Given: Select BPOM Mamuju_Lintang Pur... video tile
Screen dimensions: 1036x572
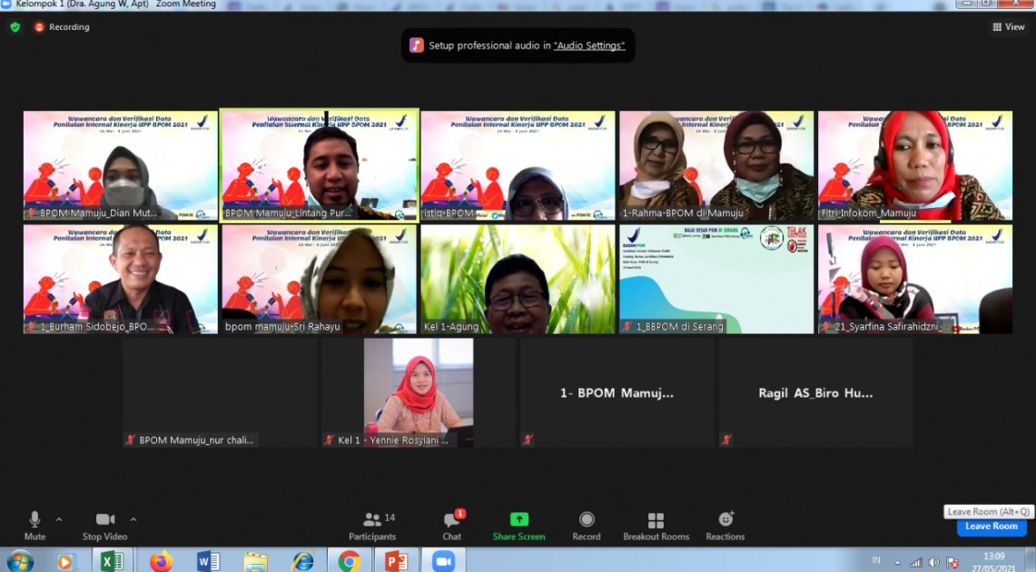Looking at the screenshot, I should click(x=319, y=165).
